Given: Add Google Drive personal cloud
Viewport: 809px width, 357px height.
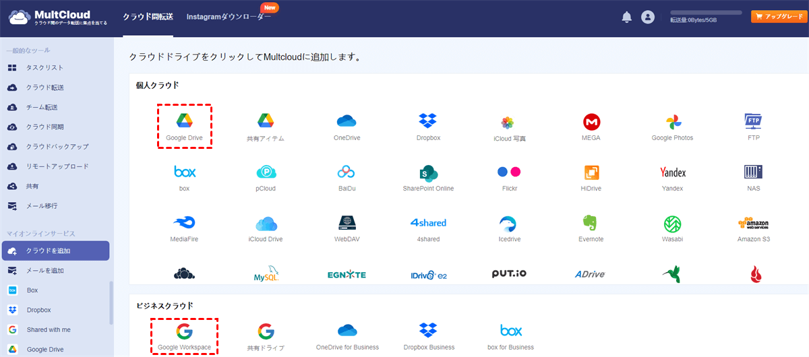Looking at the screenshot, I should pos(185,126).
